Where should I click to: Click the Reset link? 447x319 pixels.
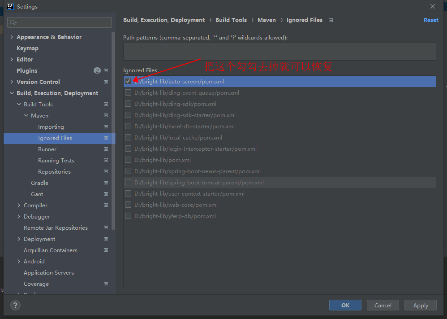(431, 20)
